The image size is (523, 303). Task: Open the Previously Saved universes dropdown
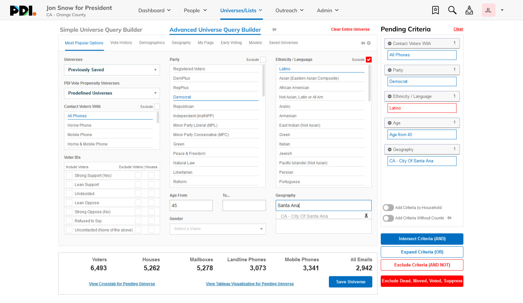112,70
